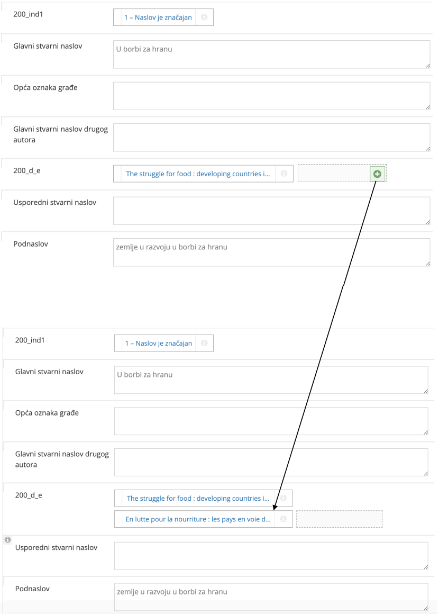
Task: Open info icon on lower Naslov je značajan tag
Action: [204, 343]
